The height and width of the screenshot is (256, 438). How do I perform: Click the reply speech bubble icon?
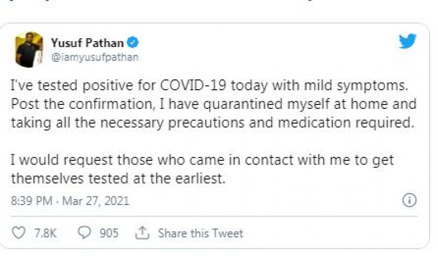pos(84,233)
